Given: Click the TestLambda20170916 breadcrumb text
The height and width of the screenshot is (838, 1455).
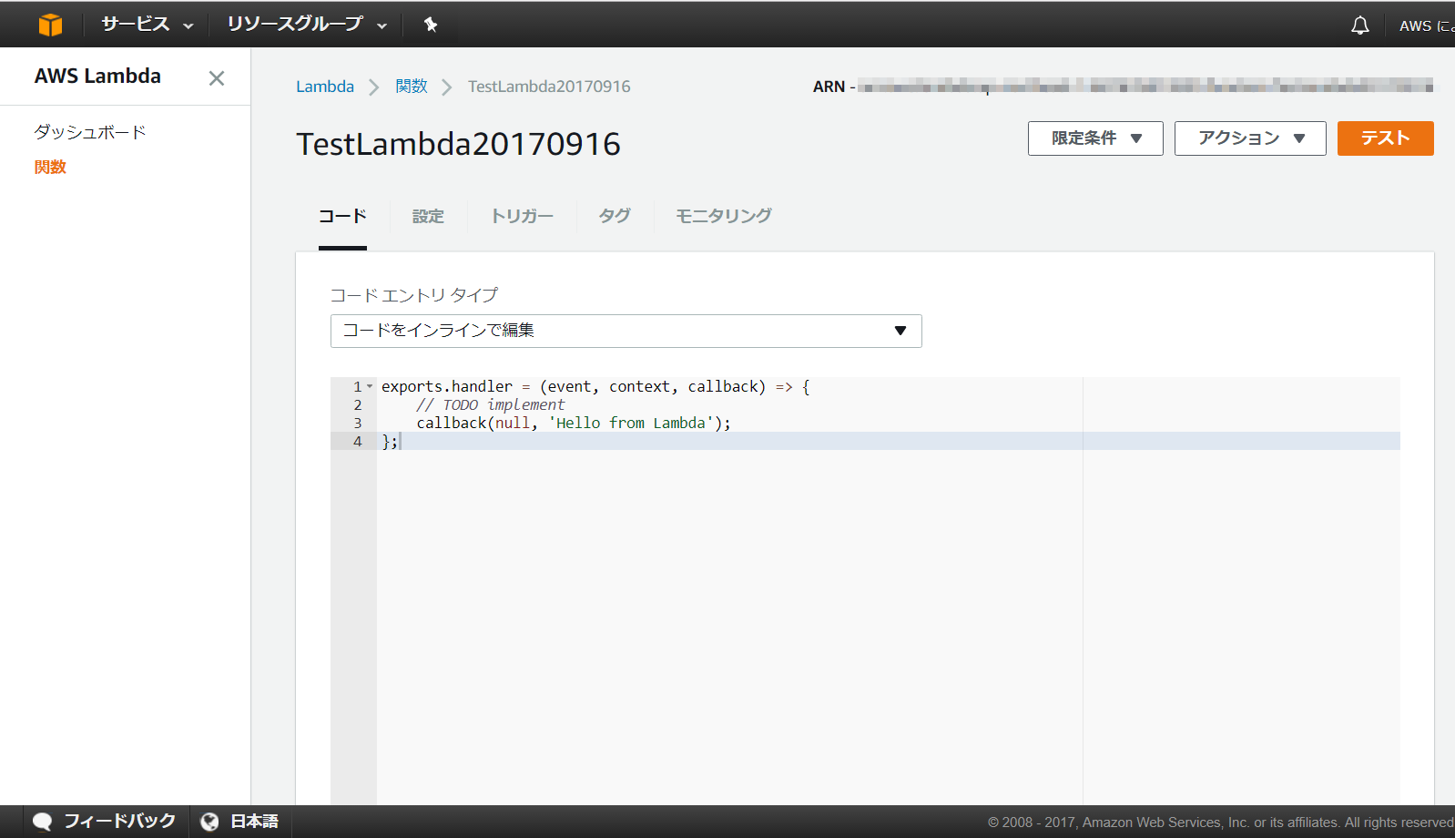Looking at the screenshot, I should [x=549, y=87].
